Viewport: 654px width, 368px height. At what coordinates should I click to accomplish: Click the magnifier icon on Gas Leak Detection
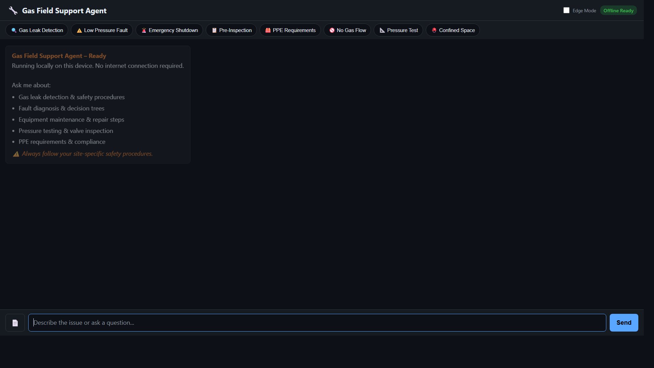pyautogui.click(x=14, y=30)
